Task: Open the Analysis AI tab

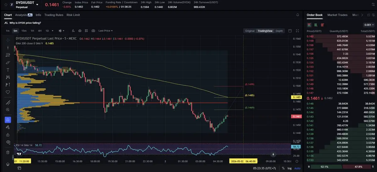Action: (x=24, y=15)
